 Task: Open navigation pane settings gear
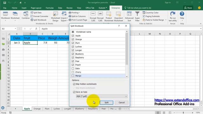pyautogui.click(x=3, y=108)
